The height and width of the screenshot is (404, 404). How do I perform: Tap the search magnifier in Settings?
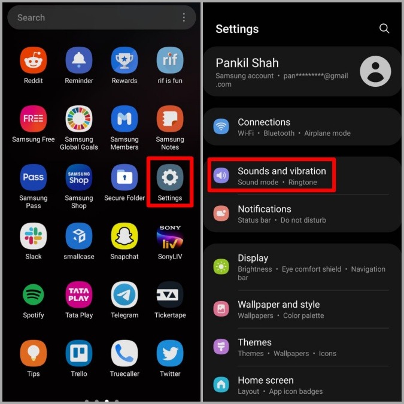click(x=384, y=28)
